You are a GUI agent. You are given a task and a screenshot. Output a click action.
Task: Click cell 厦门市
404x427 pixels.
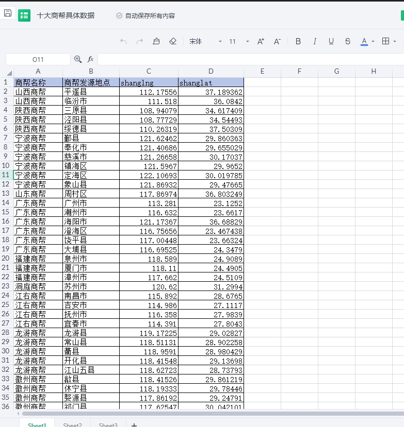tap(91, 268)
